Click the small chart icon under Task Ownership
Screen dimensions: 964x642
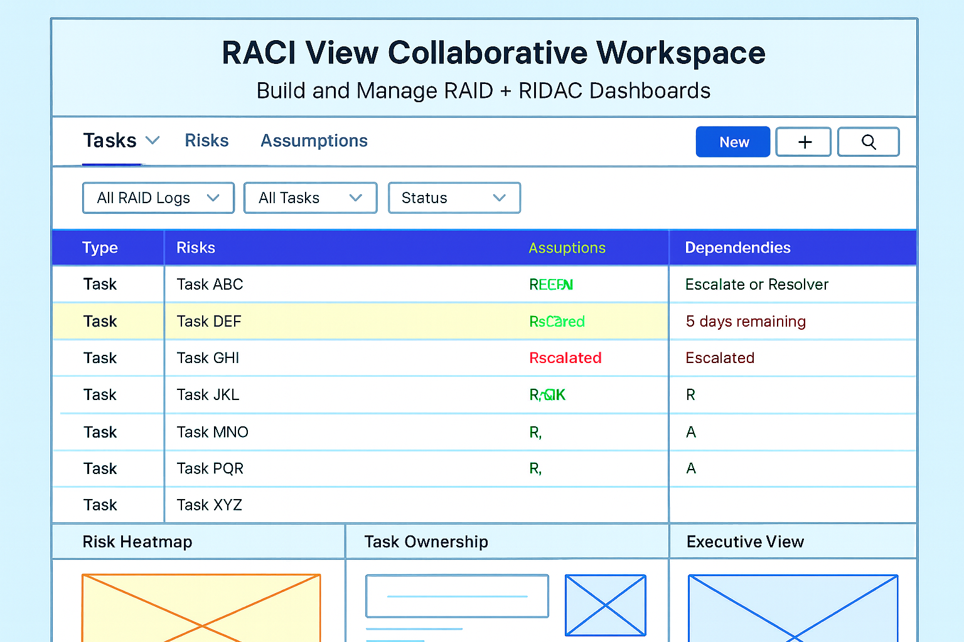pyautogui.click(x=605, y=606)
